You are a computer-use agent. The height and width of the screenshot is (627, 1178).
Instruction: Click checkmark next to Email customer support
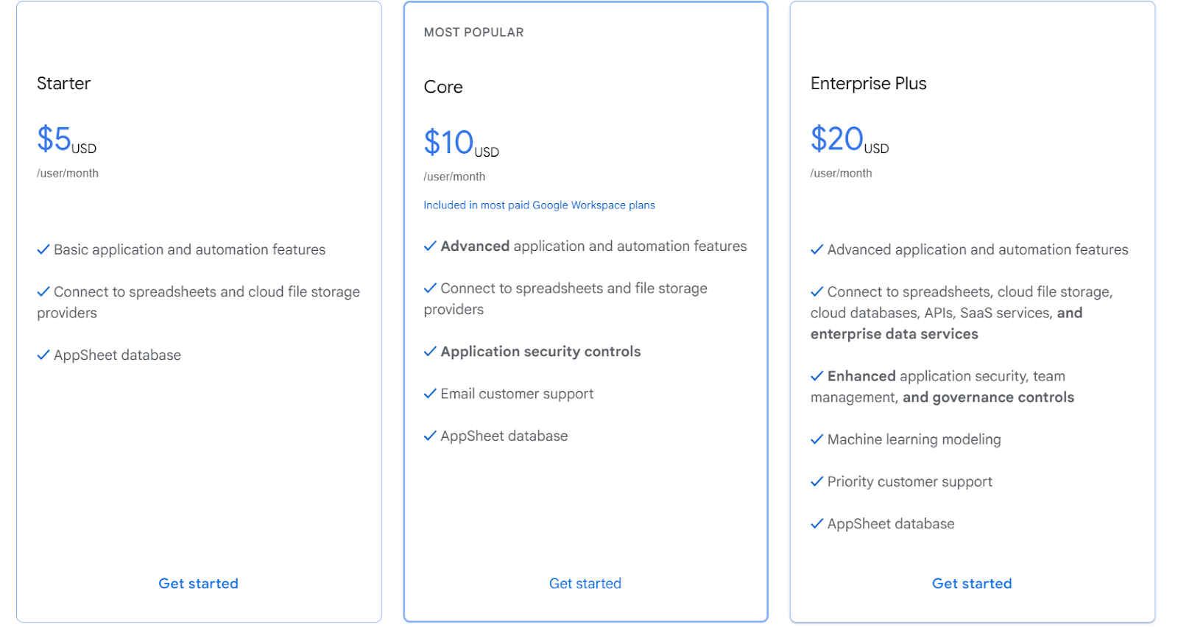pos(430,394)
